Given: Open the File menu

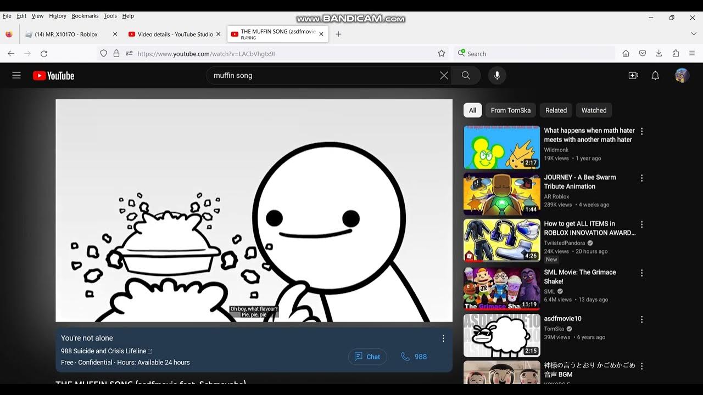Looking at the screenshot, I should pos(7,16).
